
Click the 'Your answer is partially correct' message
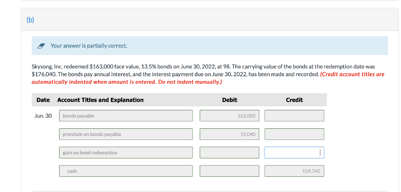(x=89, y=46)
